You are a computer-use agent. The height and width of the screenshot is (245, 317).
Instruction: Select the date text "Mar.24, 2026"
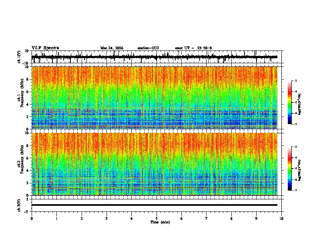click(112, 48)
